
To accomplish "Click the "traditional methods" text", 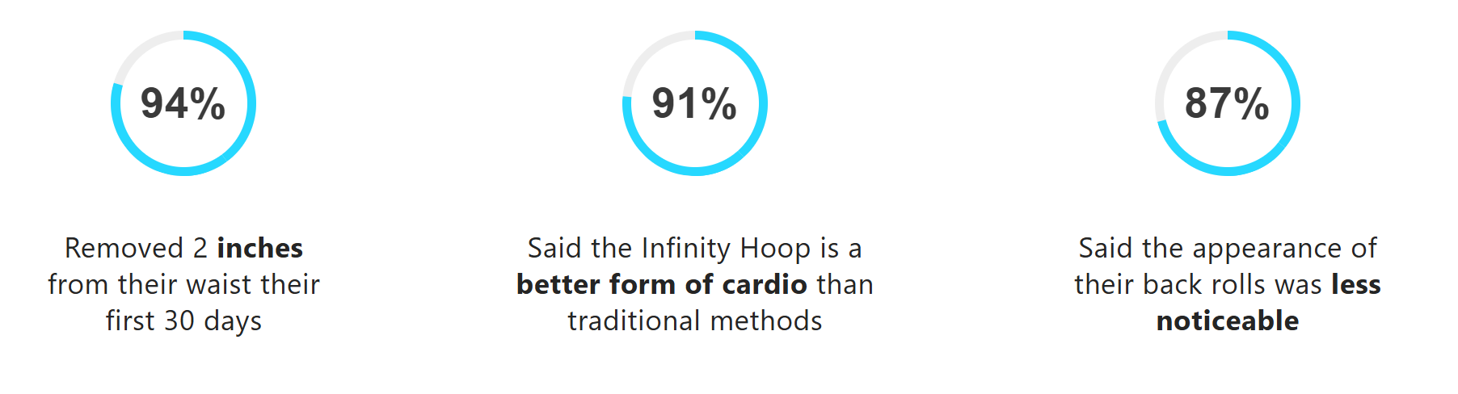I will point(694,321).
